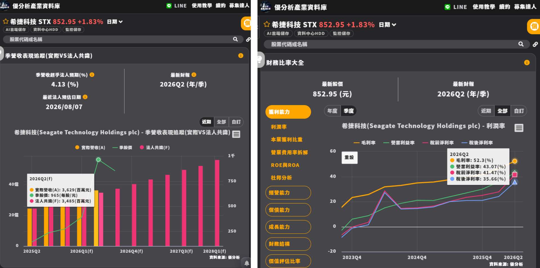Open the 利潤率 submenu item
The width and height of the screenshot is (540, 268).
pos(279,127)
